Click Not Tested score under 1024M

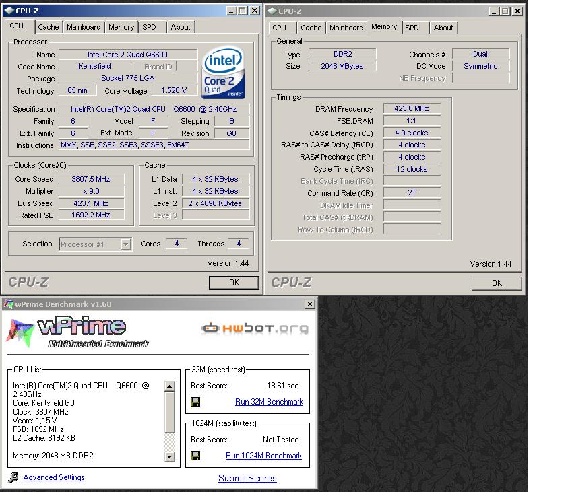[x=281, y=440]
